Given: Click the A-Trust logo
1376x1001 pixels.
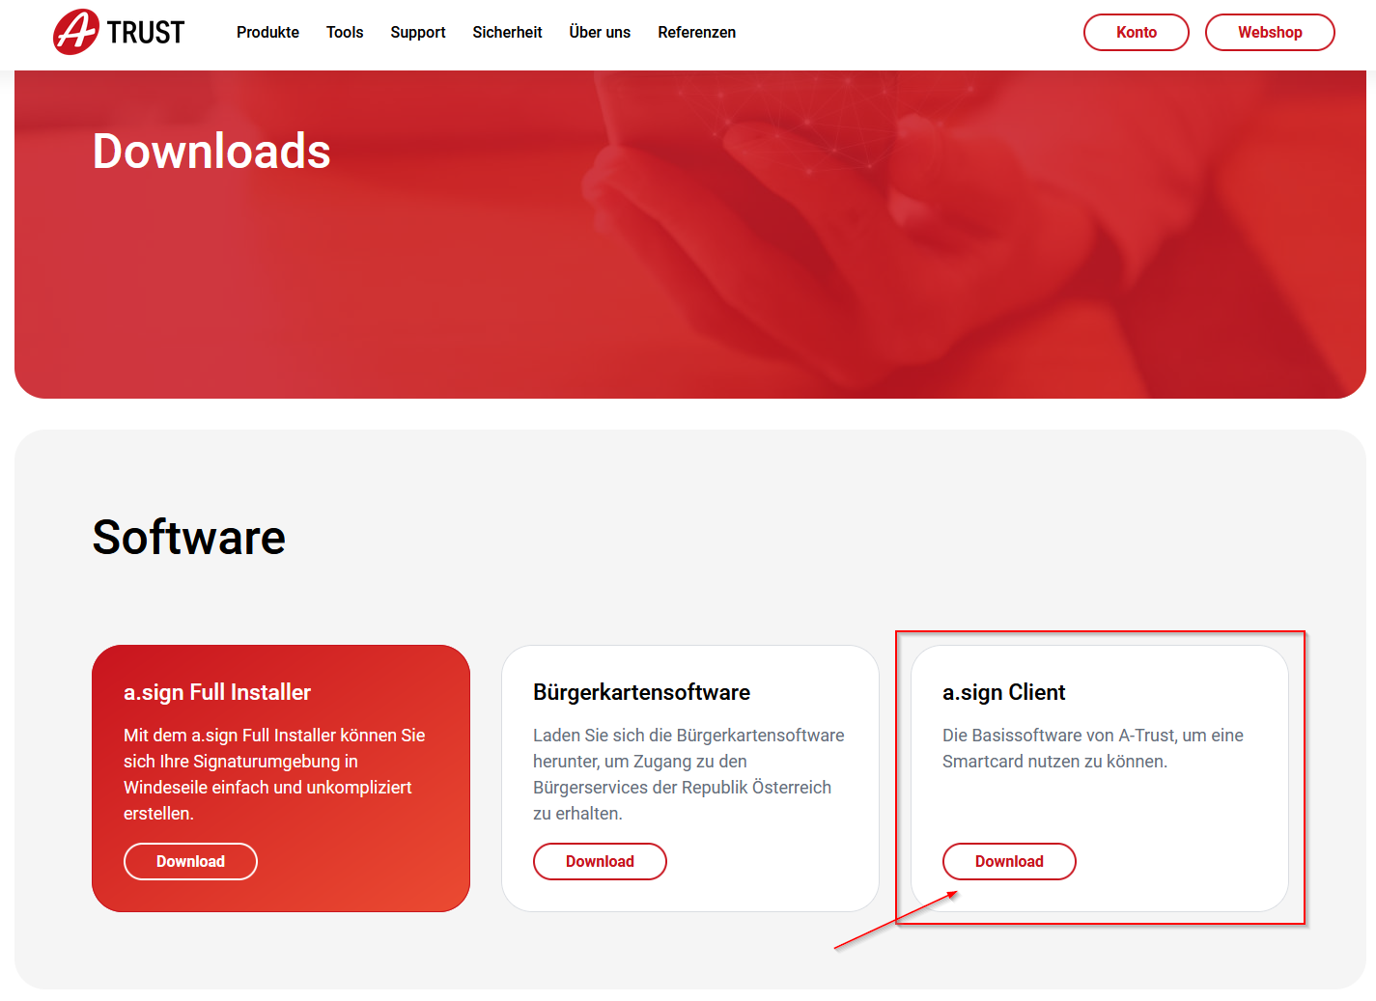Looking at the screenshot, I should click(x=118, y=32).
